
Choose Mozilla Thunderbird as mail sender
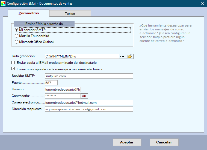(x=17, y=36)
